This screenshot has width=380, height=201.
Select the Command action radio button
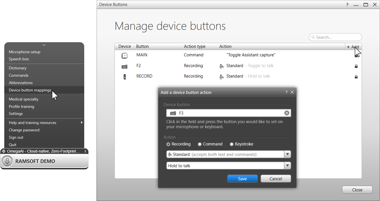pos(200,144)
